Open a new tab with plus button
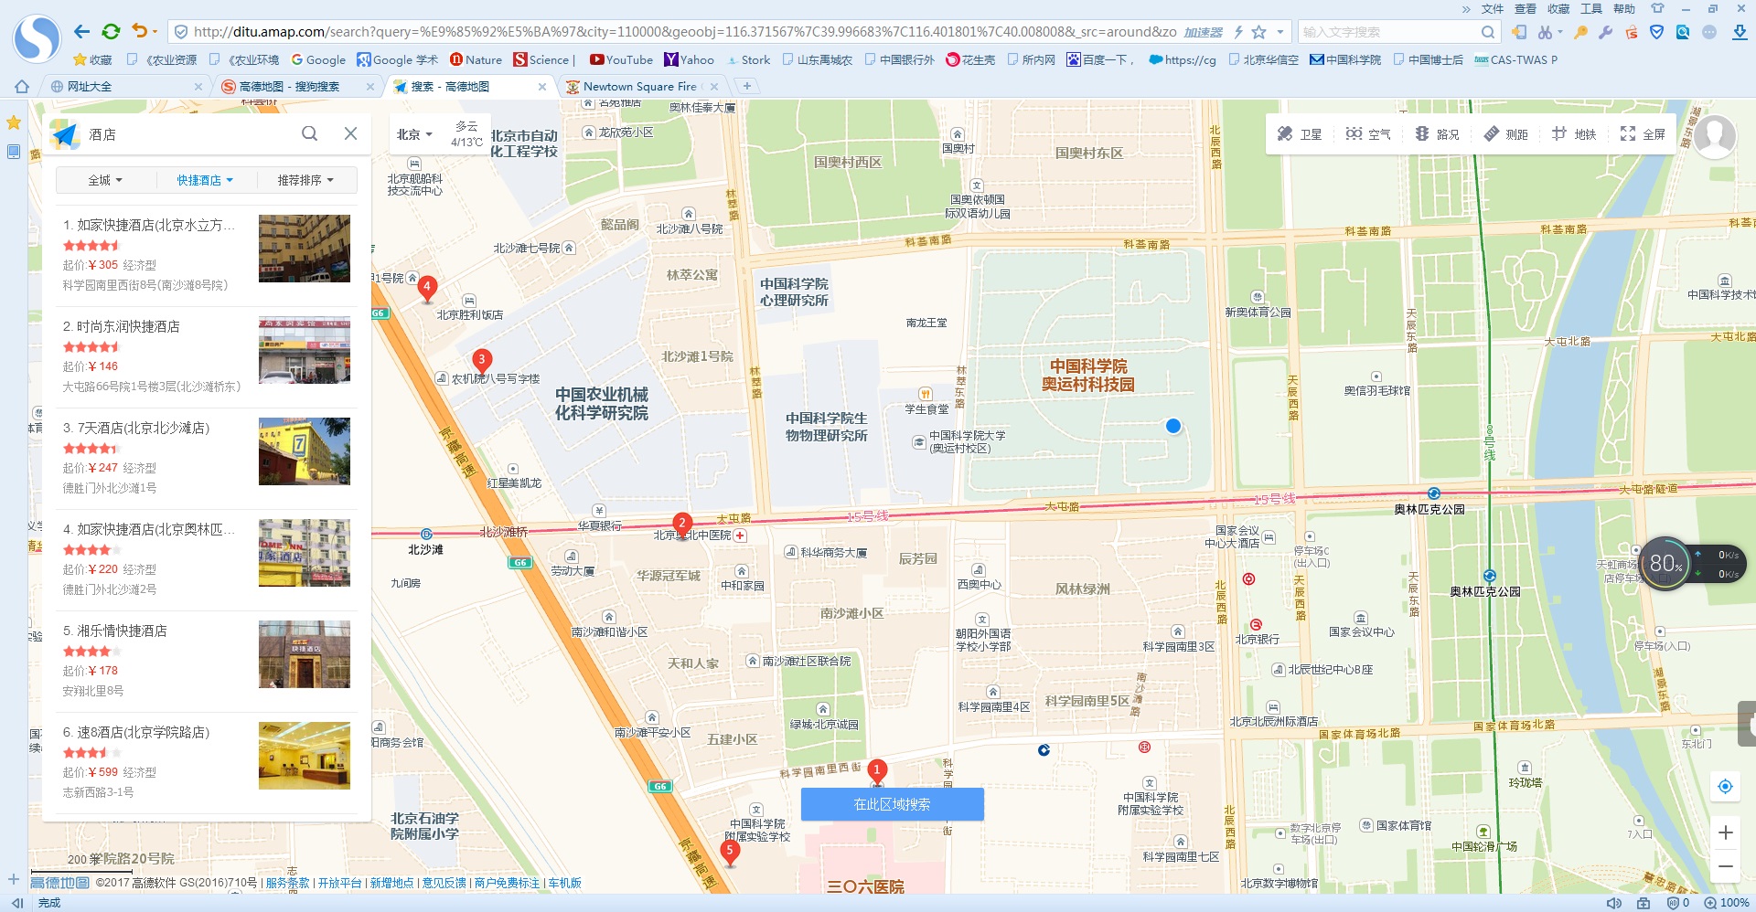This screenshot has height=912, width=1756. click(x=747, y=86)
